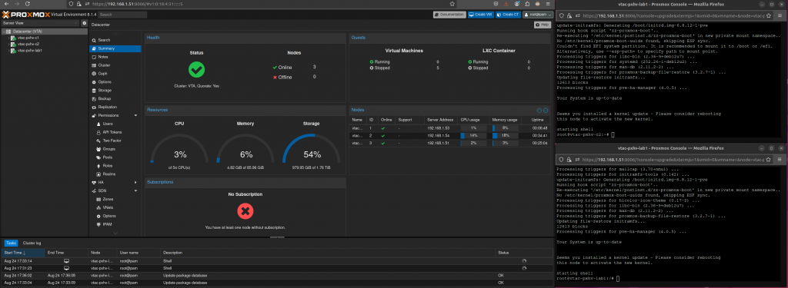The height and width of the screenshot is (288, 788).
Task: Select node row with address 192.168.1.53
Action: tap(449, 128)
